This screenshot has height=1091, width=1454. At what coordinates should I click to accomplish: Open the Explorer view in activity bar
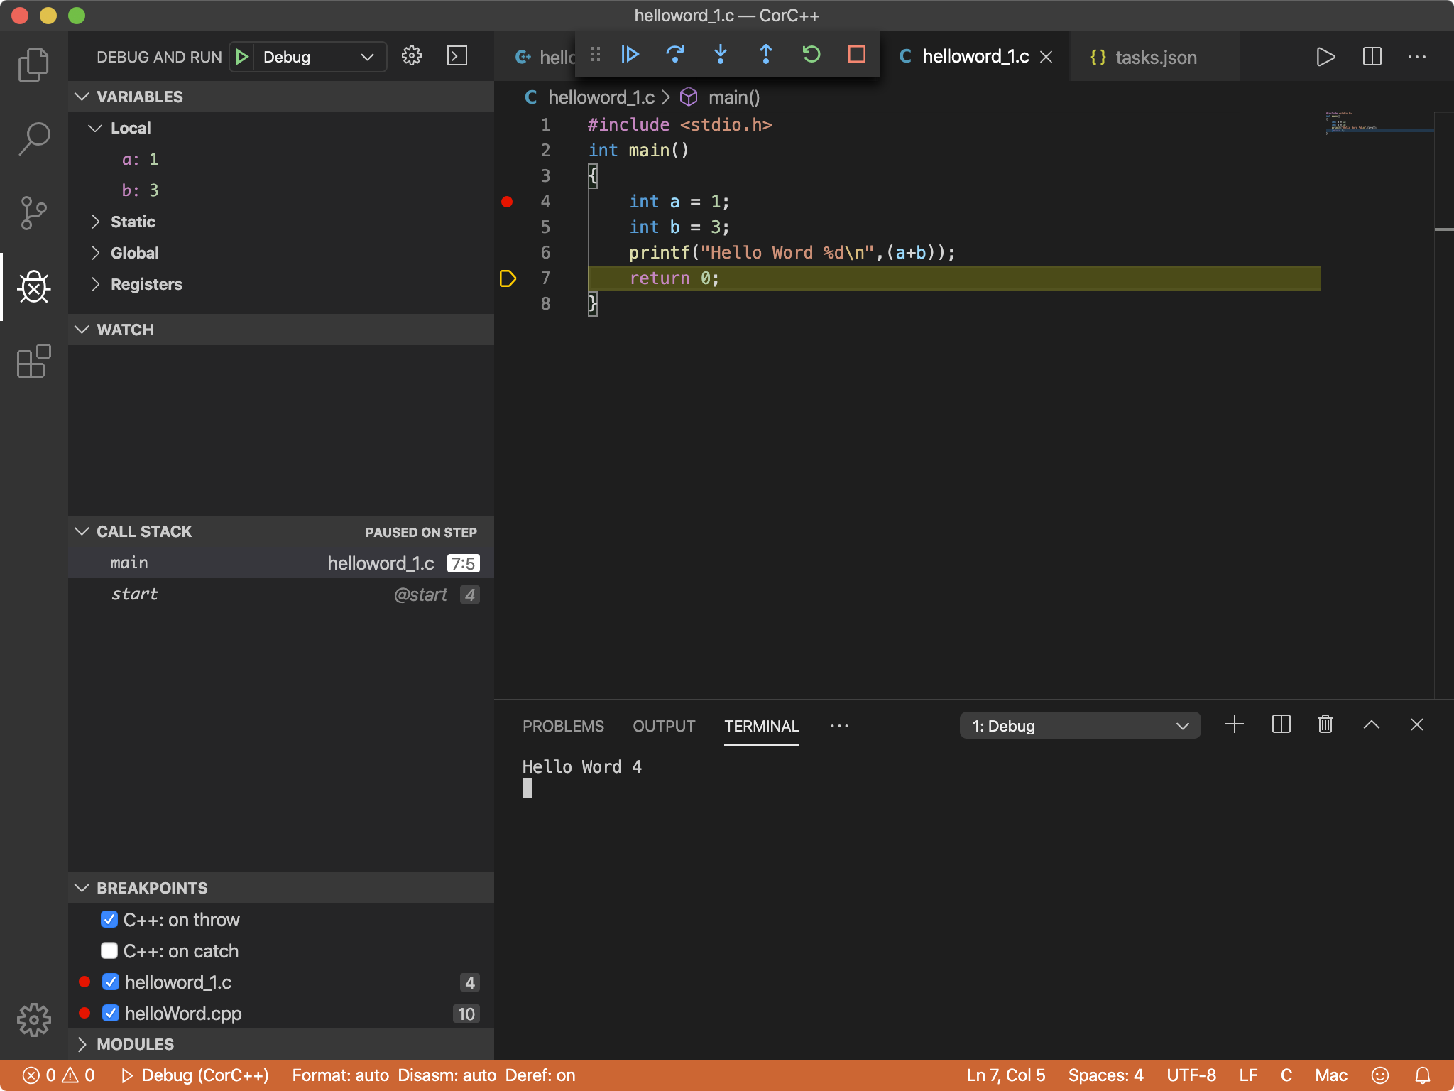tap(33, 65)
